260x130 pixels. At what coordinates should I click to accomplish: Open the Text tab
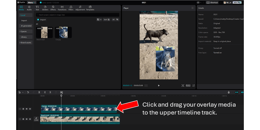pos(37,8)
